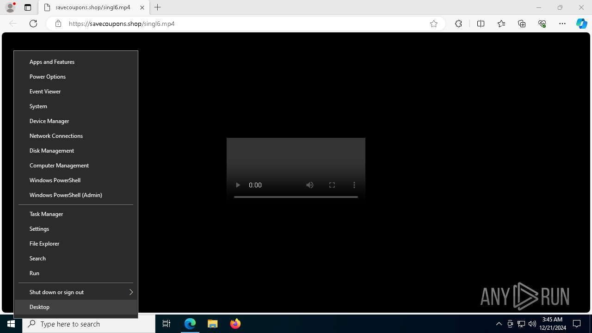Open network status tray icon
The width and height of the screenshot is (592, 333).
point(521,324)
